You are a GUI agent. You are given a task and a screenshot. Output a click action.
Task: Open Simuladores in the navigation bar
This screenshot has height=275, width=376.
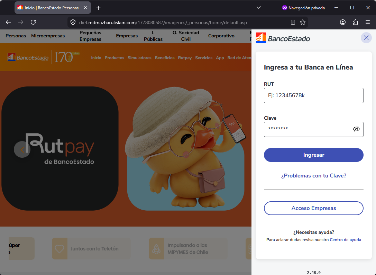click(139, 58)
